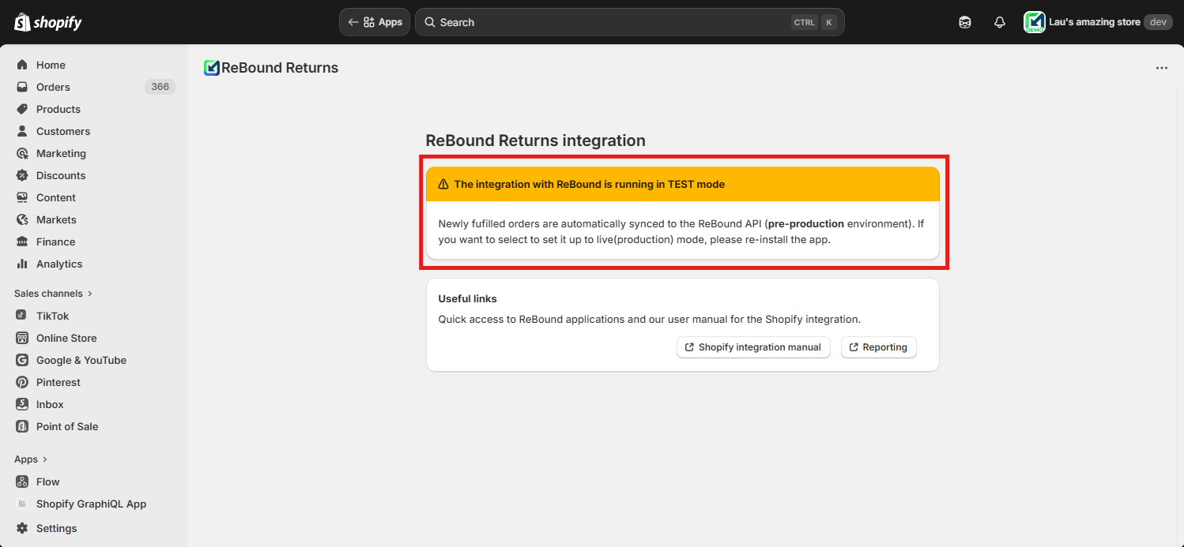
Task: Click the Flow app icon
Action: coord(22,481)
